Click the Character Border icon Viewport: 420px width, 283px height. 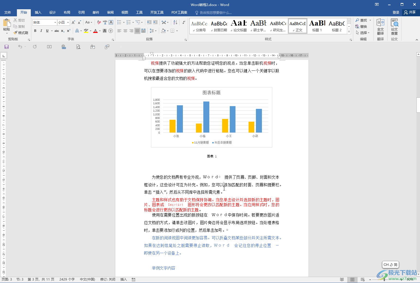tap(111, 22)
